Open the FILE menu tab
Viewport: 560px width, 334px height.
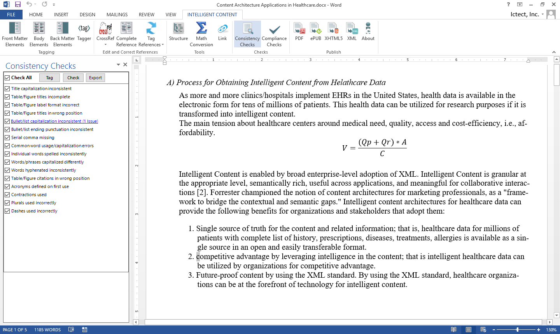click(11, 15)
